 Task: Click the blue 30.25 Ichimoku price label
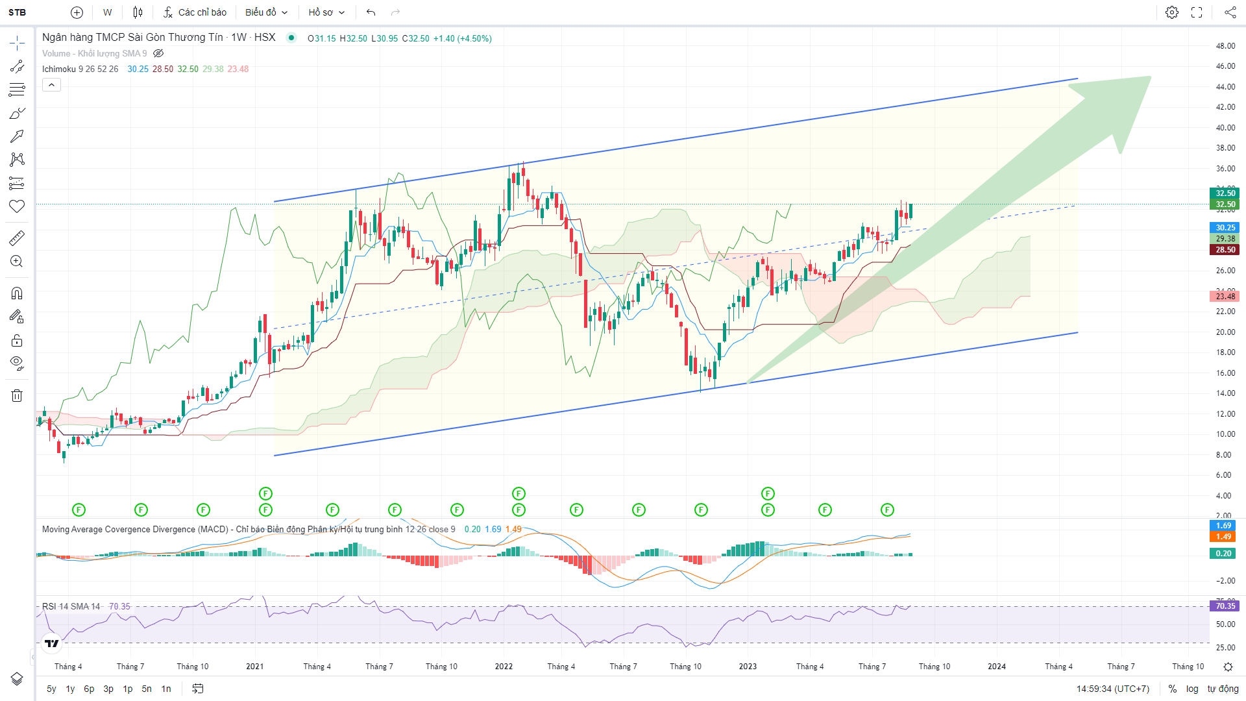(x=1225, y=227)
